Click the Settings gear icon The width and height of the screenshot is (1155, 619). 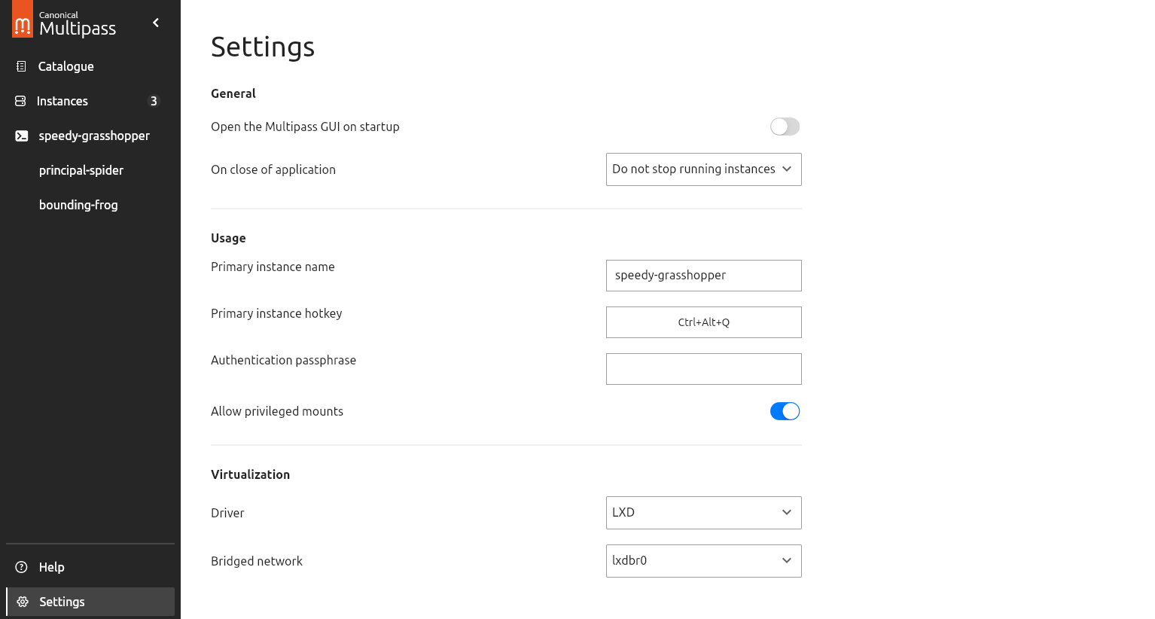(x=23, y=602)
